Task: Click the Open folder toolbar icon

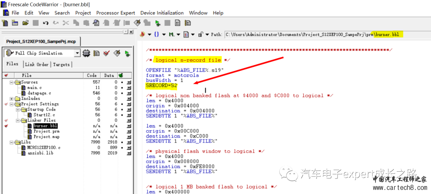Action: coord(26,23)
